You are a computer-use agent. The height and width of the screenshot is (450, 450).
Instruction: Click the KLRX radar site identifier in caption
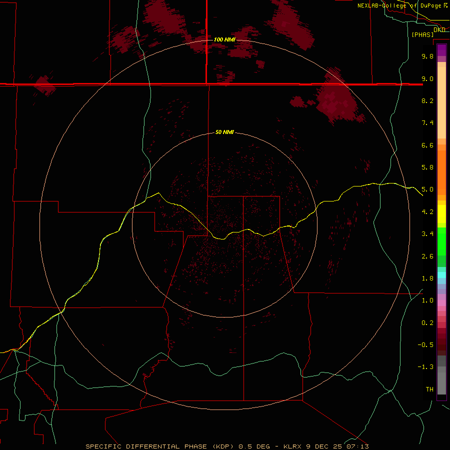pyautogui.click(x=292, y=446)
